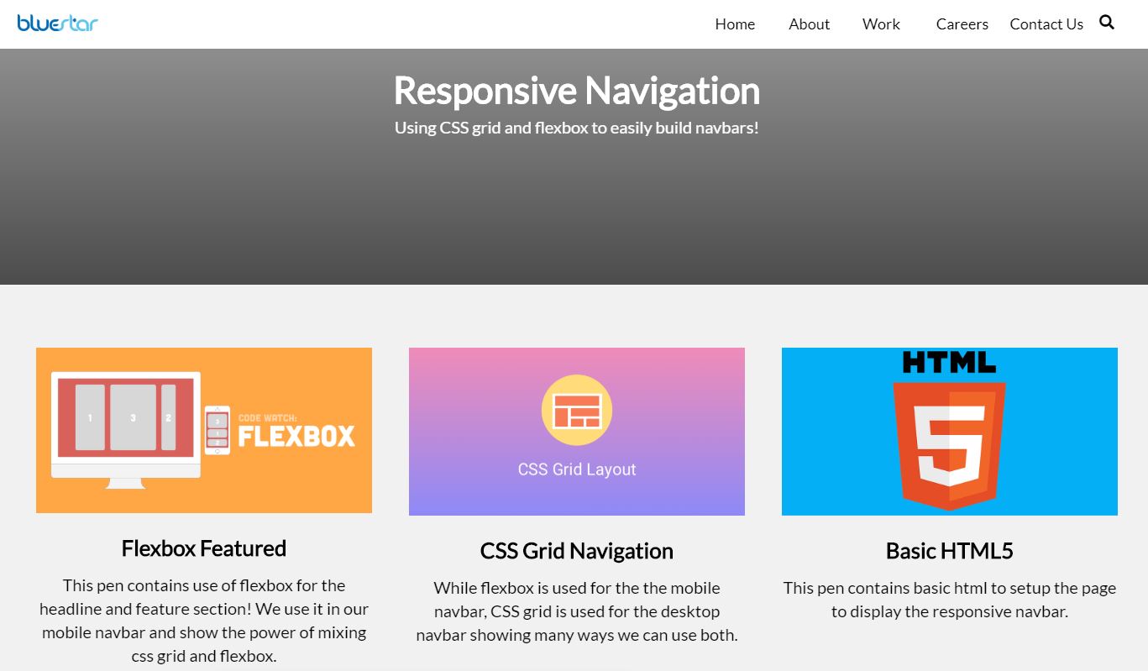
Task: Navigate to the Work section
Action: tap(880, 24)
